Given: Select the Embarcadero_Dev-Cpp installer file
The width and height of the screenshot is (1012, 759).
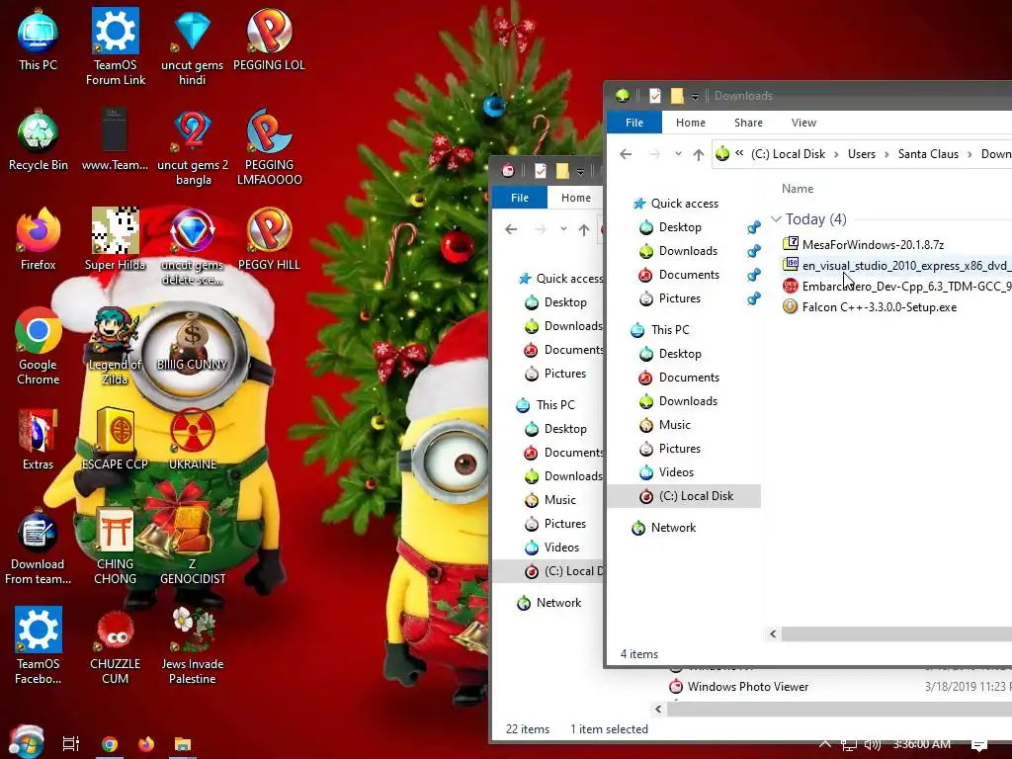Looking at the screenshot, I should point(896,286).
